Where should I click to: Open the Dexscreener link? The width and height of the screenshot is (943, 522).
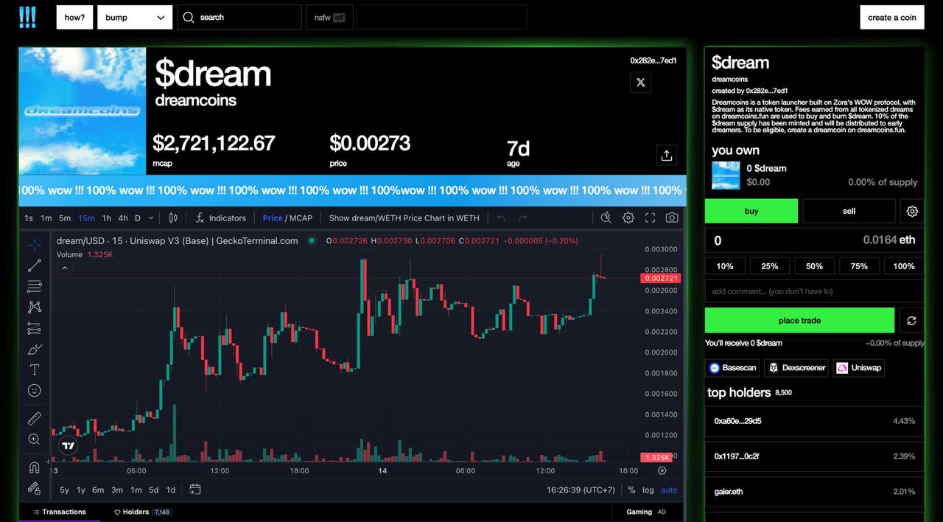[796, 368]
